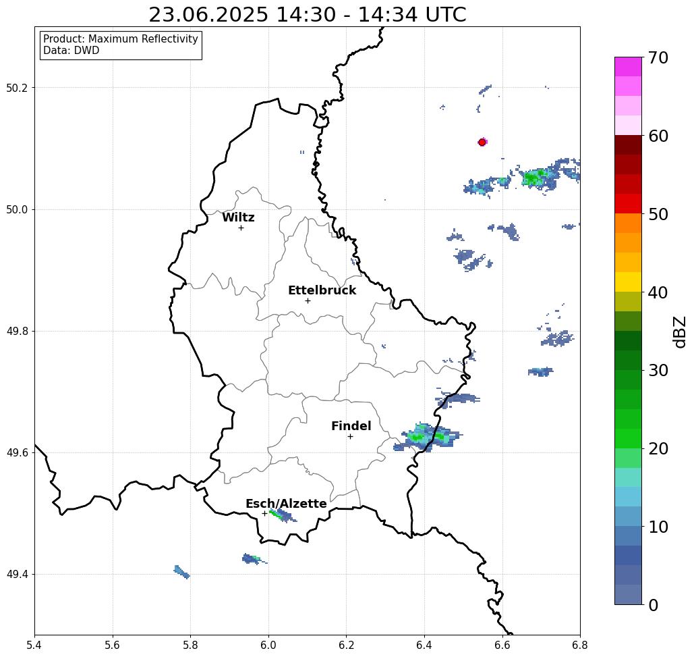Click the latitude label 49.8
694x657 pixels.
18,332
